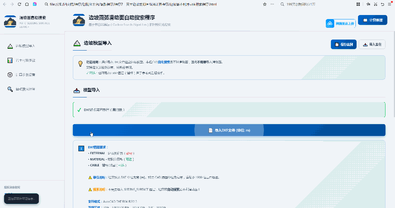Viewport: 395px width, 208px height.
Task: Click the 导入案例 button
Action: point(372,44)
